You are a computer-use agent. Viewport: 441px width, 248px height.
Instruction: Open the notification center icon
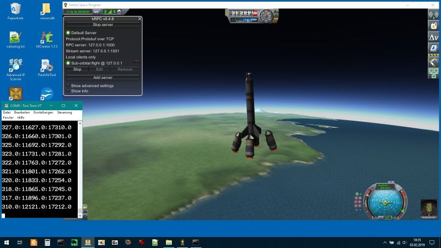(x=432, y=242)
